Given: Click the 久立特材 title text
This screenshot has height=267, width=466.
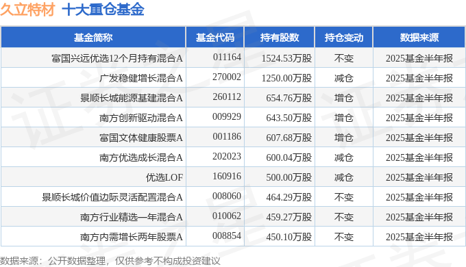Looking at the screenshot, I should click(x=27, y=9).
